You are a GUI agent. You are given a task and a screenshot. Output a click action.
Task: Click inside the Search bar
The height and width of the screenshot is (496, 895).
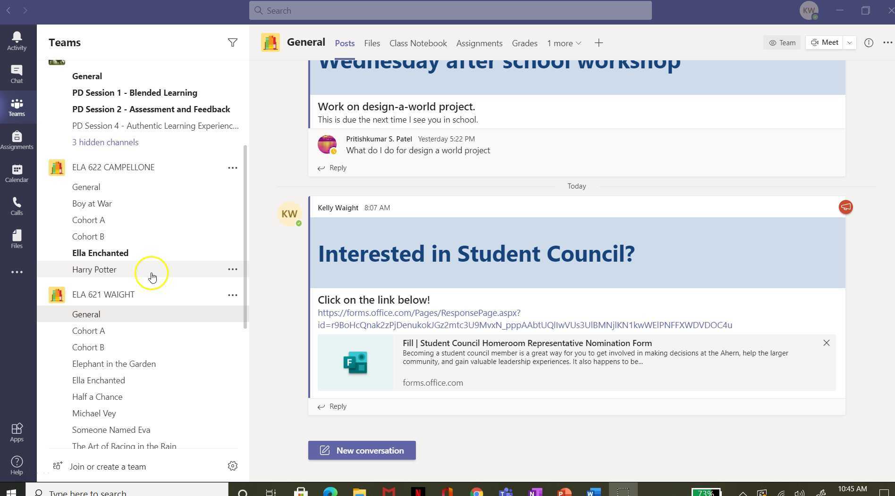tap(449, 10)
